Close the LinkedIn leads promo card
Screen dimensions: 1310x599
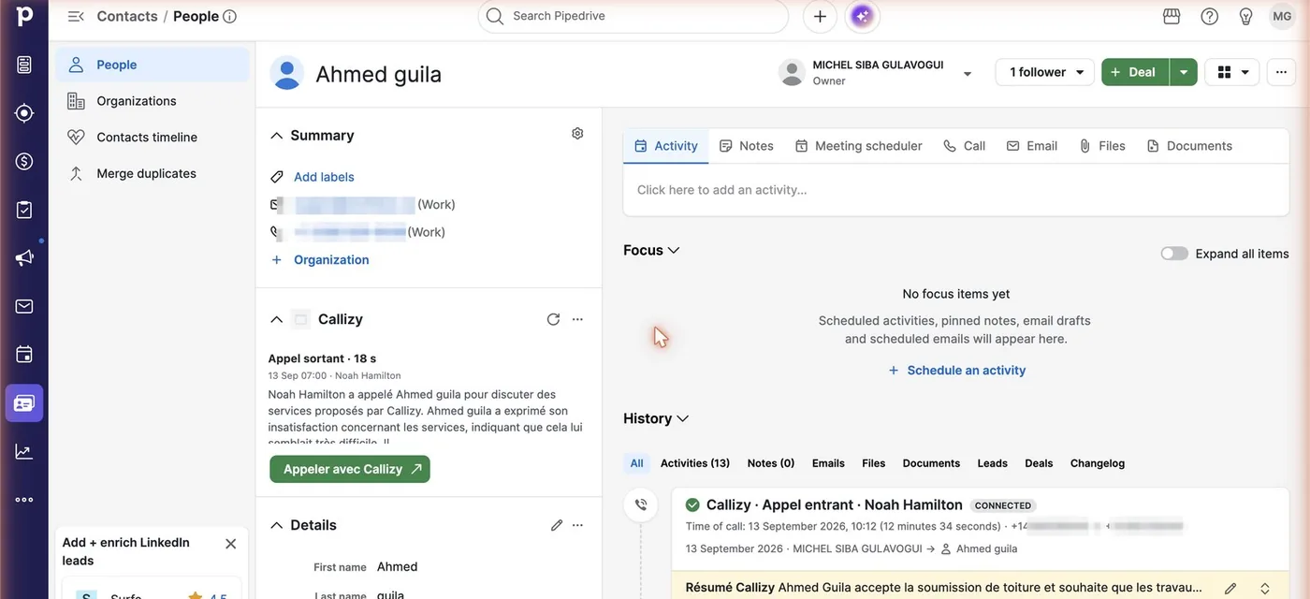click(230, 544)
